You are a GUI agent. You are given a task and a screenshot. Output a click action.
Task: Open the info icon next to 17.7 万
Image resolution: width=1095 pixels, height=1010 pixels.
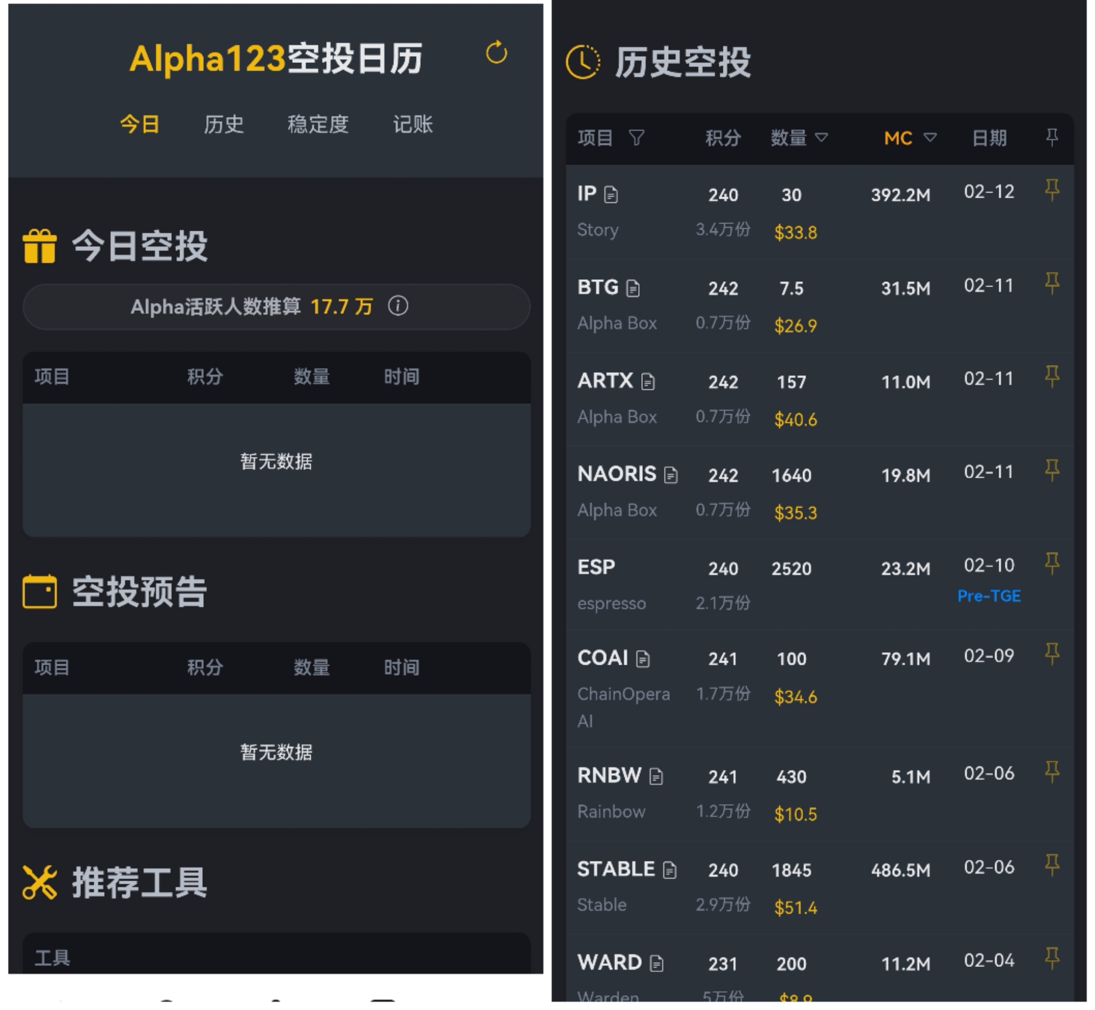(398, 306)
